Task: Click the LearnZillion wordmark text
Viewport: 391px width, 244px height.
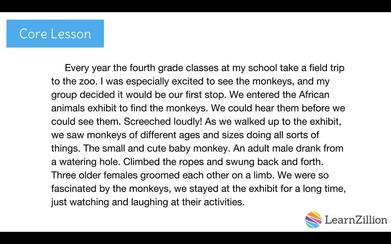Action: coord(356,220)
